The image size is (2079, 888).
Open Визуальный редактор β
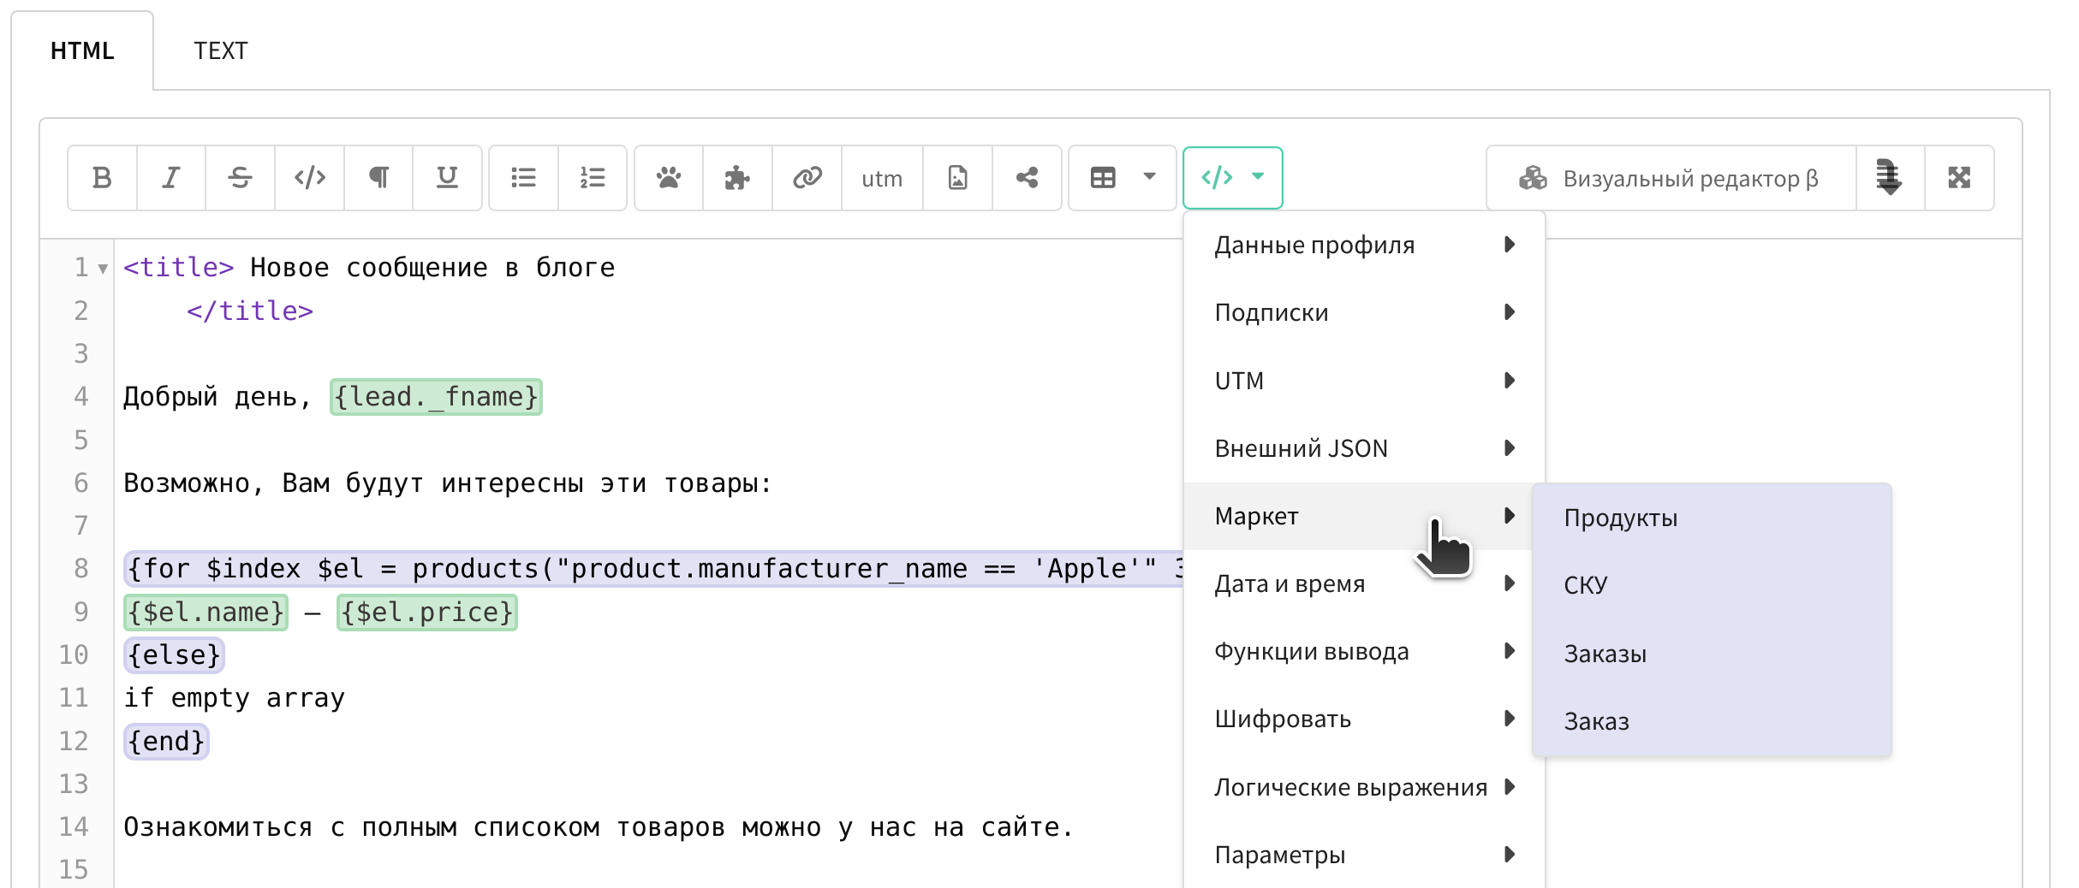(x=1671, y=178)
